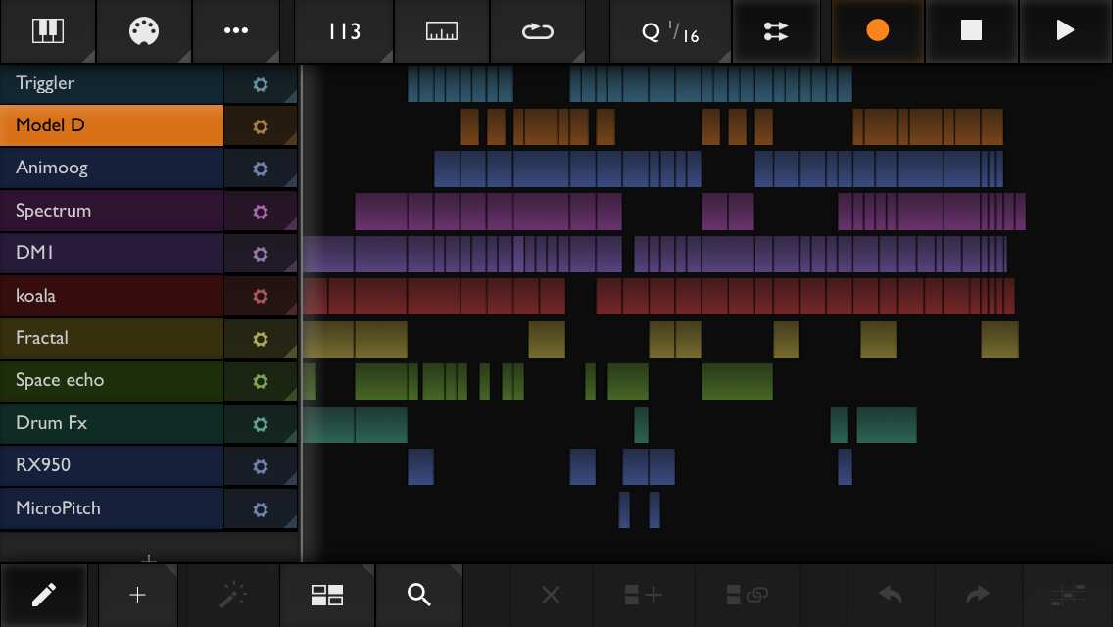Select the wide Drum Fx clip on the right
Image resolution: width=1113 pixels, height=627 pixels.
pos(887,424)
